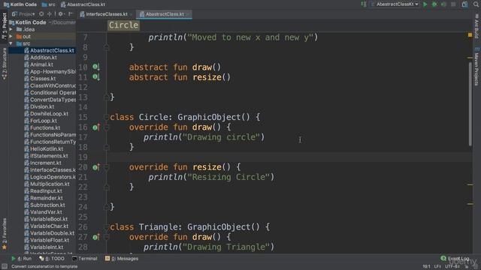Expand the out folder
Screen dimensions: 481x270
[x=11, y=37]
